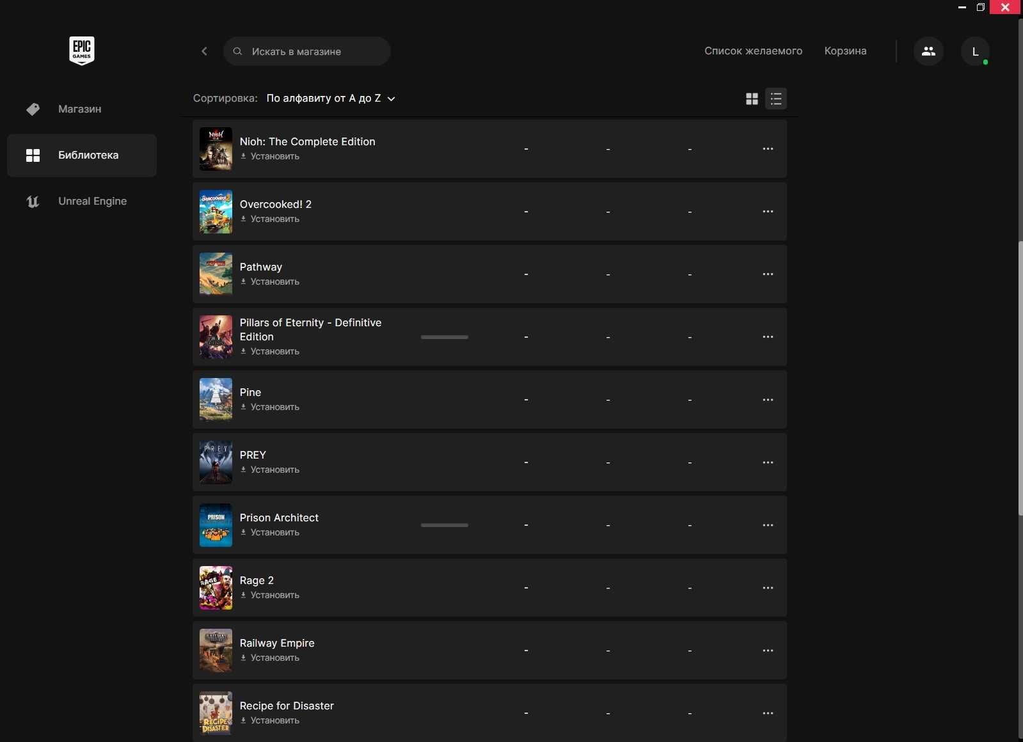Click the Prison Architect title

click(279, 518)
